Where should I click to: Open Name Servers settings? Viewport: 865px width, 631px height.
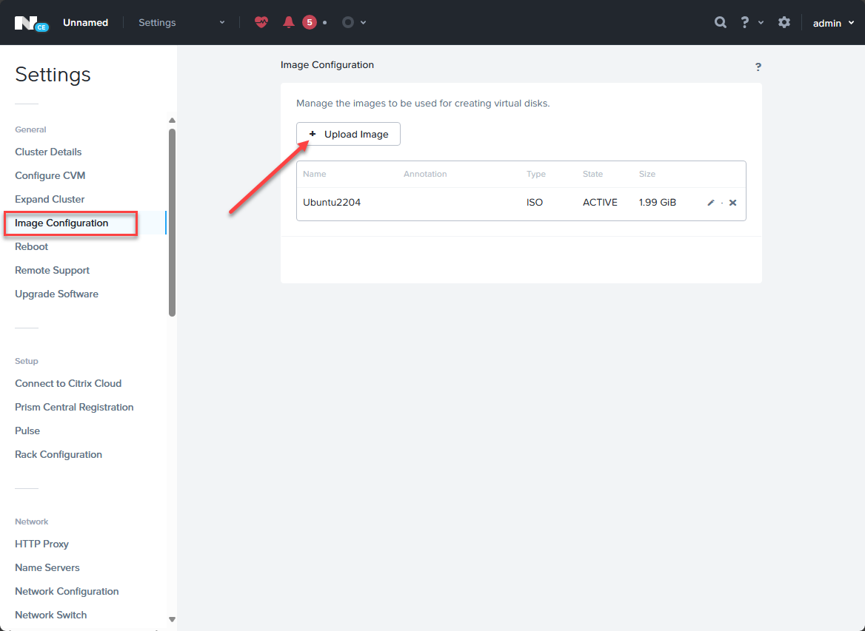point(47,567)
